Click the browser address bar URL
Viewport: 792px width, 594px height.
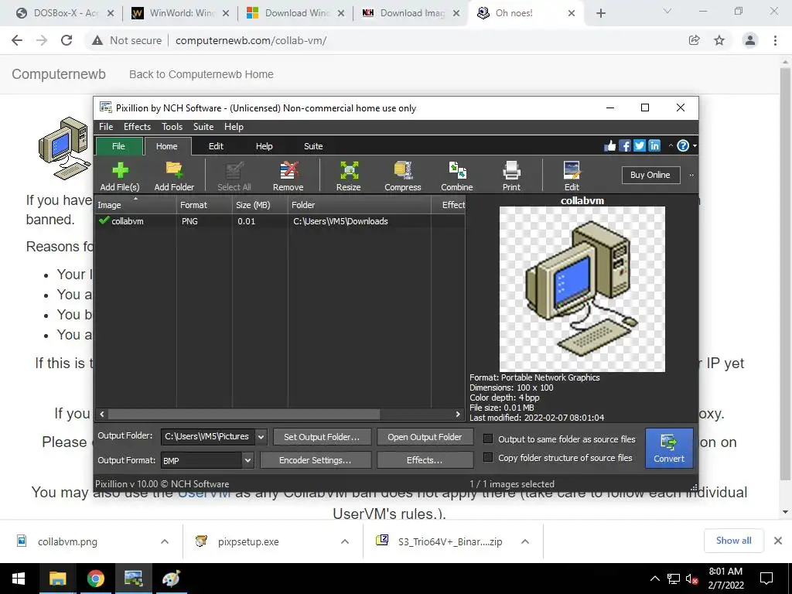(251, 40)
